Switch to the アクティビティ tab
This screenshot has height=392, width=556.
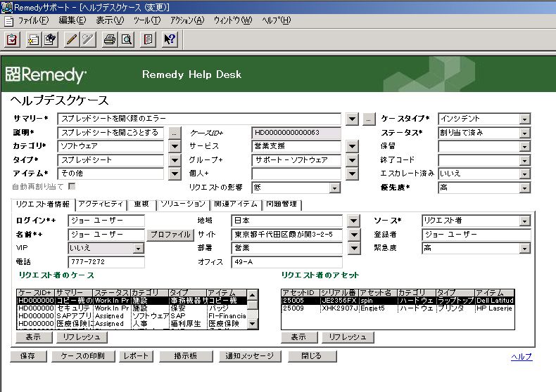click(101, 204)
